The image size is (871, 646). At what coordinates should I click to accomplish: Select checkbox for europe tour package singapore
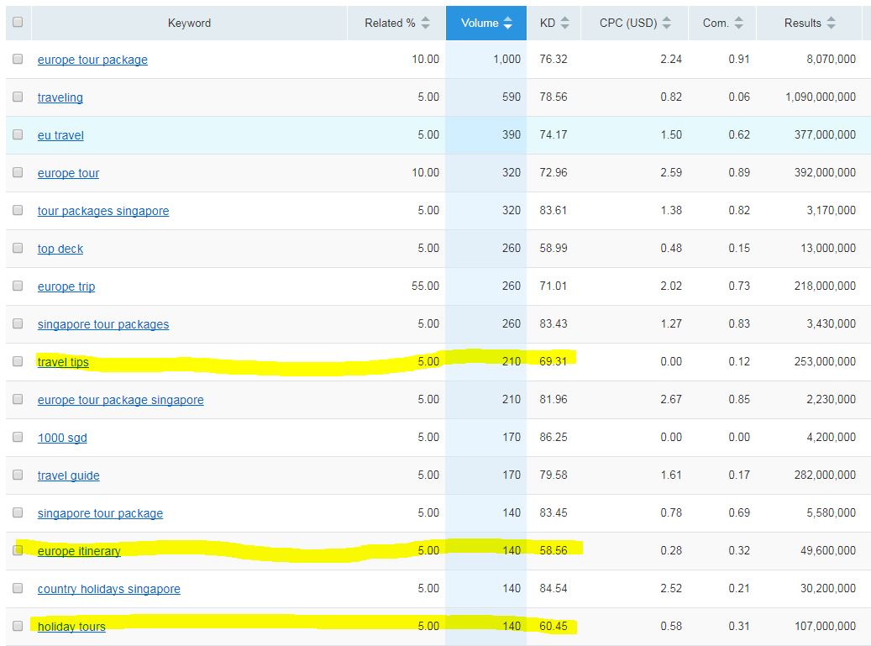18,399
